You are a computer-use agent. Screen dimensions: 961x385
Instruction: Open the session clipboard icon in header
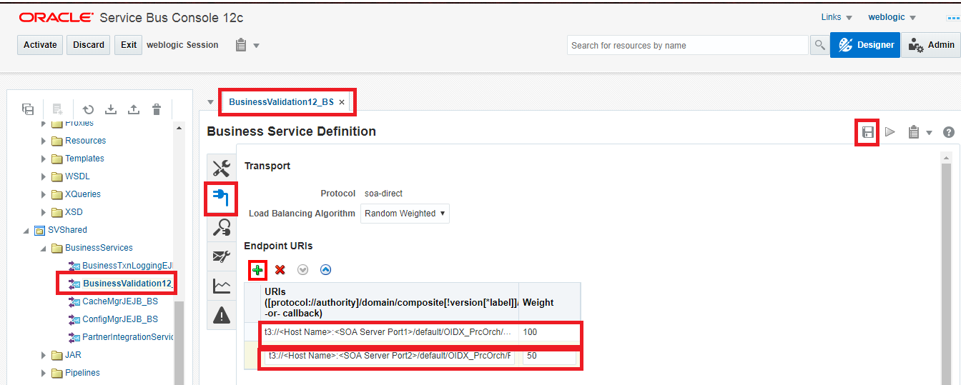point(241,45)
